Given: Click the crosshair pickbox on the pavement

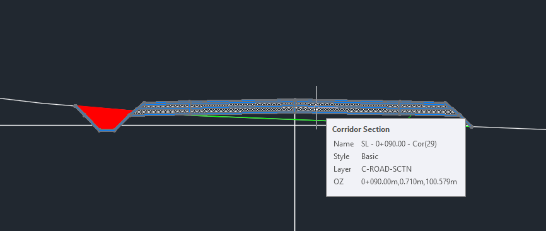Looking at the screenshot, I should pos(316,108).
